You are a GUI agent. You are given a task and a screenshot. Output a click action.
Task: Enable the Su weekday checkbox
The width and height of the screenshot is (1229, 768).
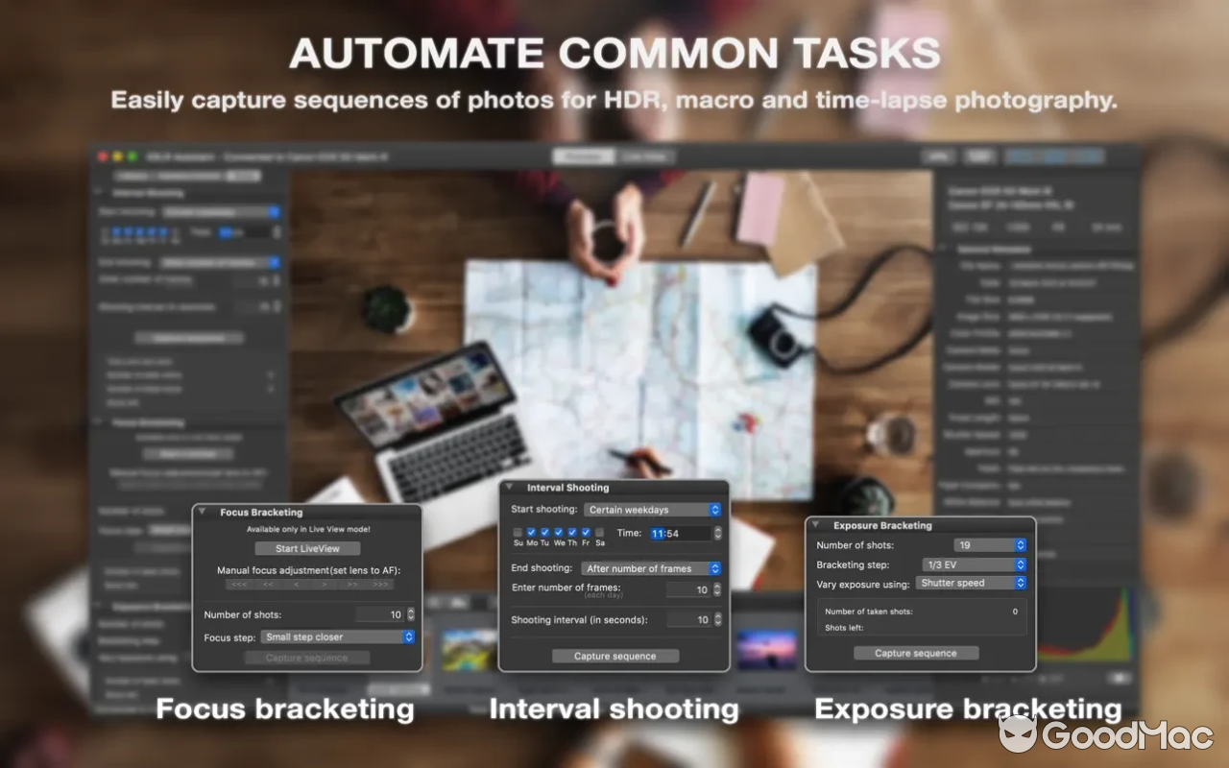pyautogui.click(x=518, y=532)
